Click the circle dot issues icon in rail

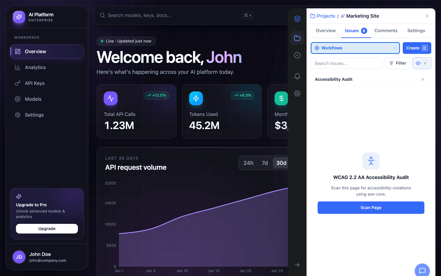pyautogui.click(x=297, y=55)
